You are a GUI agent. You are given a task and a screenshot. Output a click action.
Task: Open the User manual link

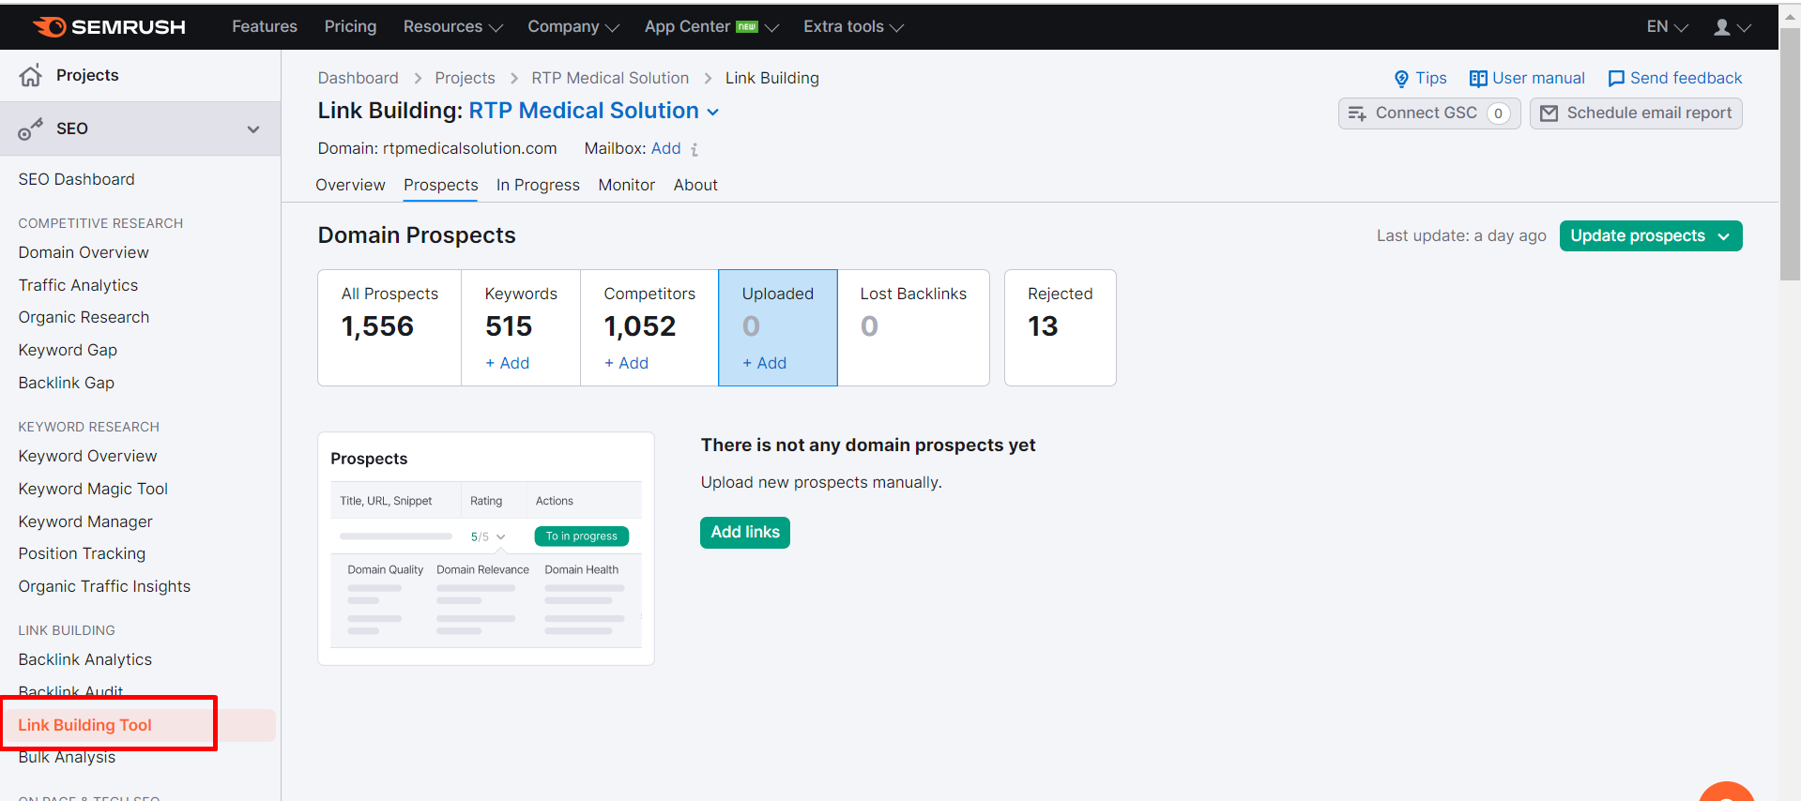[1527, 79]
